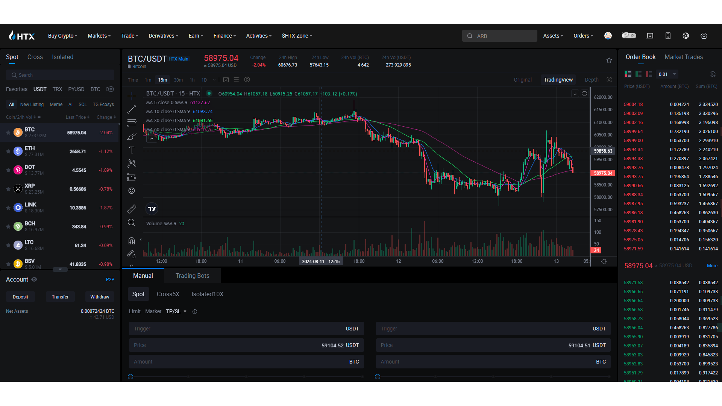Switch to the Market Trades tab
This screenshot has height=406, width=722.
(684, 56)
